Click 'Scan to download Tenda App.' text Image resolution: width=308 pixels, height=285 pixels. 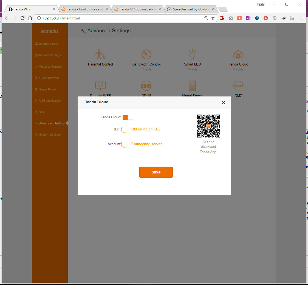coord(208,147)
